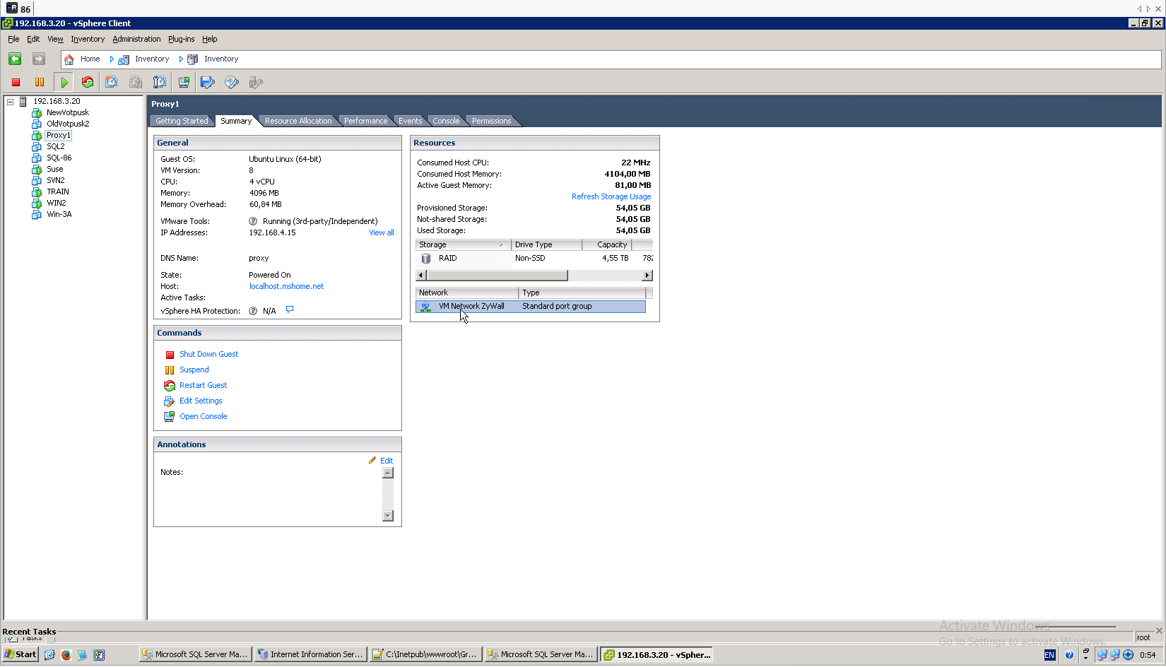The height and width of the screenshot is (667, 1166).
Task: Select the Suse virtual machine
Action: 55,170
